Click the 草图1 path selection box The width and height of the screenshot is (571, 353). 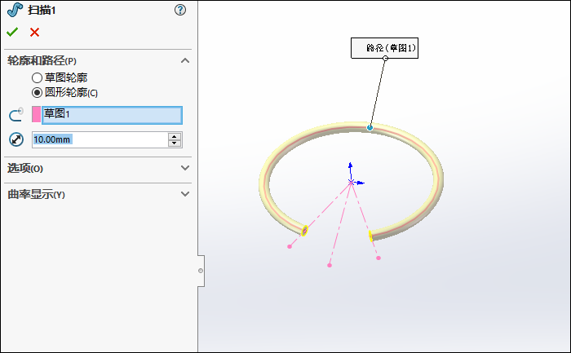pyautogui.click(x=113, y=115)
